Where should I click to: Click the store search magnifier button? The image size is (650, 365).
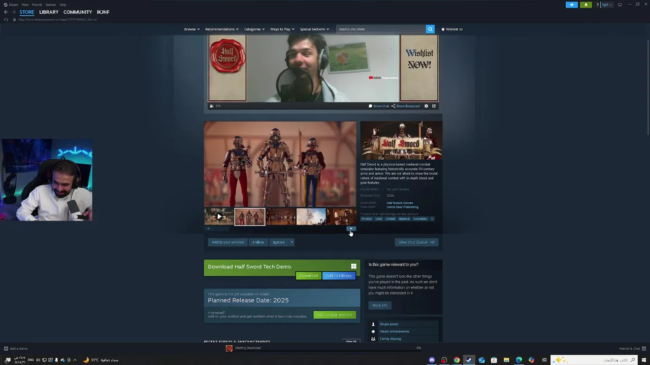pyautogui.click(x=430, y=29)
